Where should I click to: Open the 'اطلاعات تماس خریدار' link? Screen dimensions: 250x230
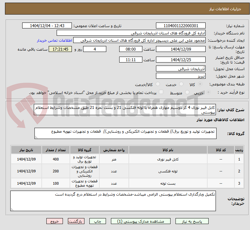coord(55,40)
